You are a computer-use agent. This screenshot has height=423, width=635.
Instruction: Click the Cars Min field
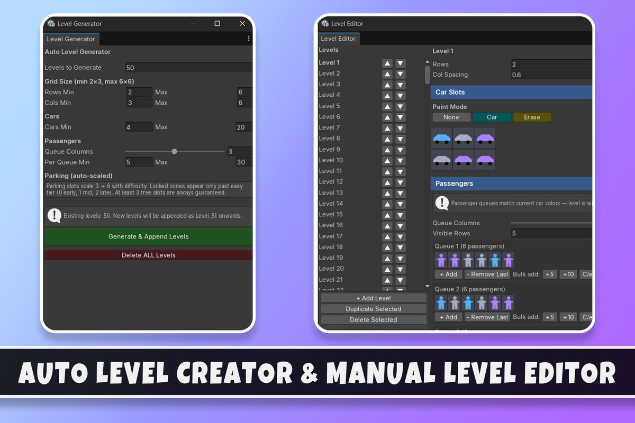pos(139,127)
